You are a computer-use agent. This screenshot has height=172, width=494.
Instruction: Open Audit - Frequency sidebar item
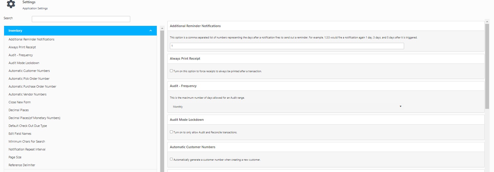coord(21,55)
